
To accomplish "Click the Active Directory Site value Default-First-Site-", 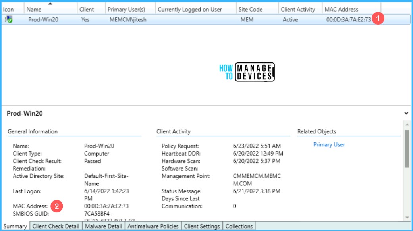I will click(106, 176).
